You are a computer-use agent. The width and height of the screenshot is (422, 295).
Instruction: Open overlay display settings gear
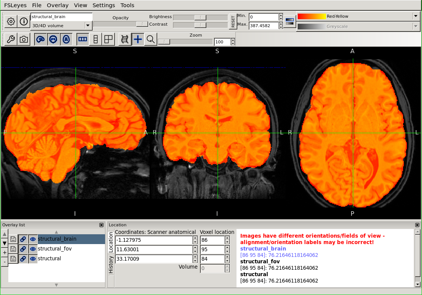(x=11, y=22)
